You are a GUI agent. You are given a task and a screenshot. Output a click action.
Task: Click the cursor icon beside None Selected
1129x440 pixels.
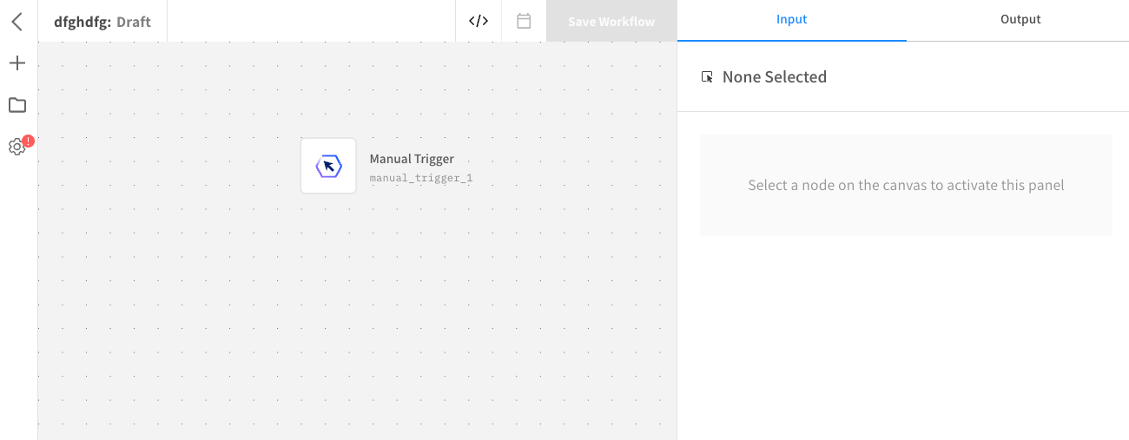tap(707, 77)
